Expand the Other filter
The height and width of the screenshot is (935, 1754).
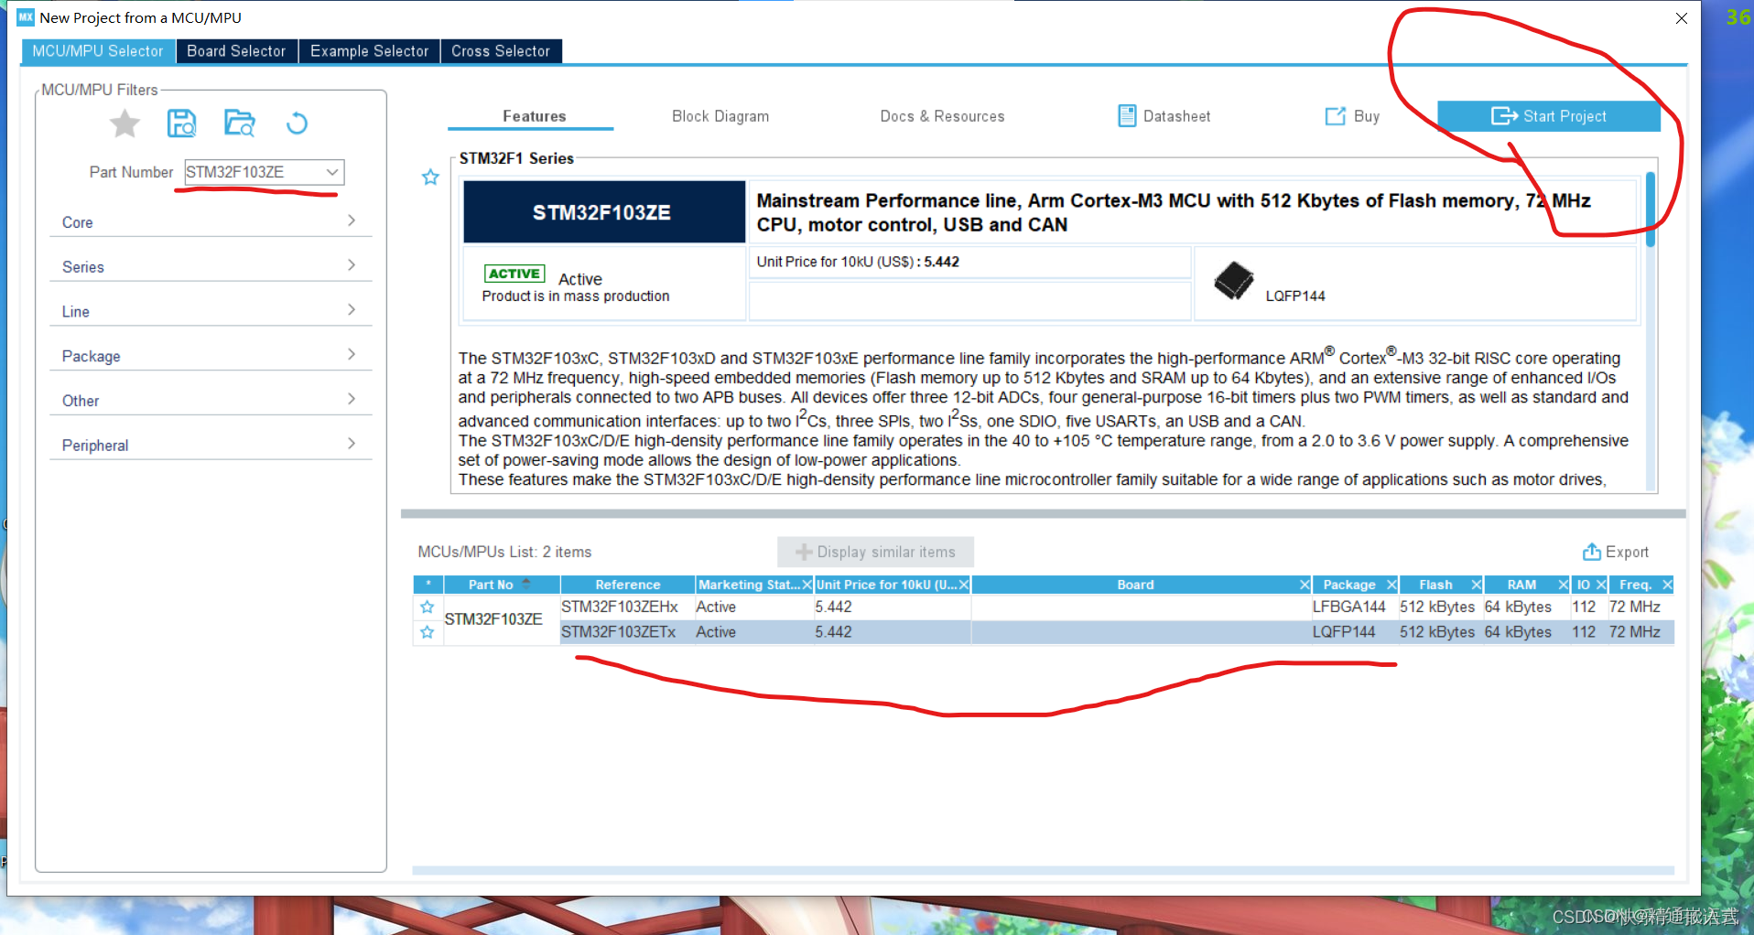pyautogui.click(x=211, y=401)
